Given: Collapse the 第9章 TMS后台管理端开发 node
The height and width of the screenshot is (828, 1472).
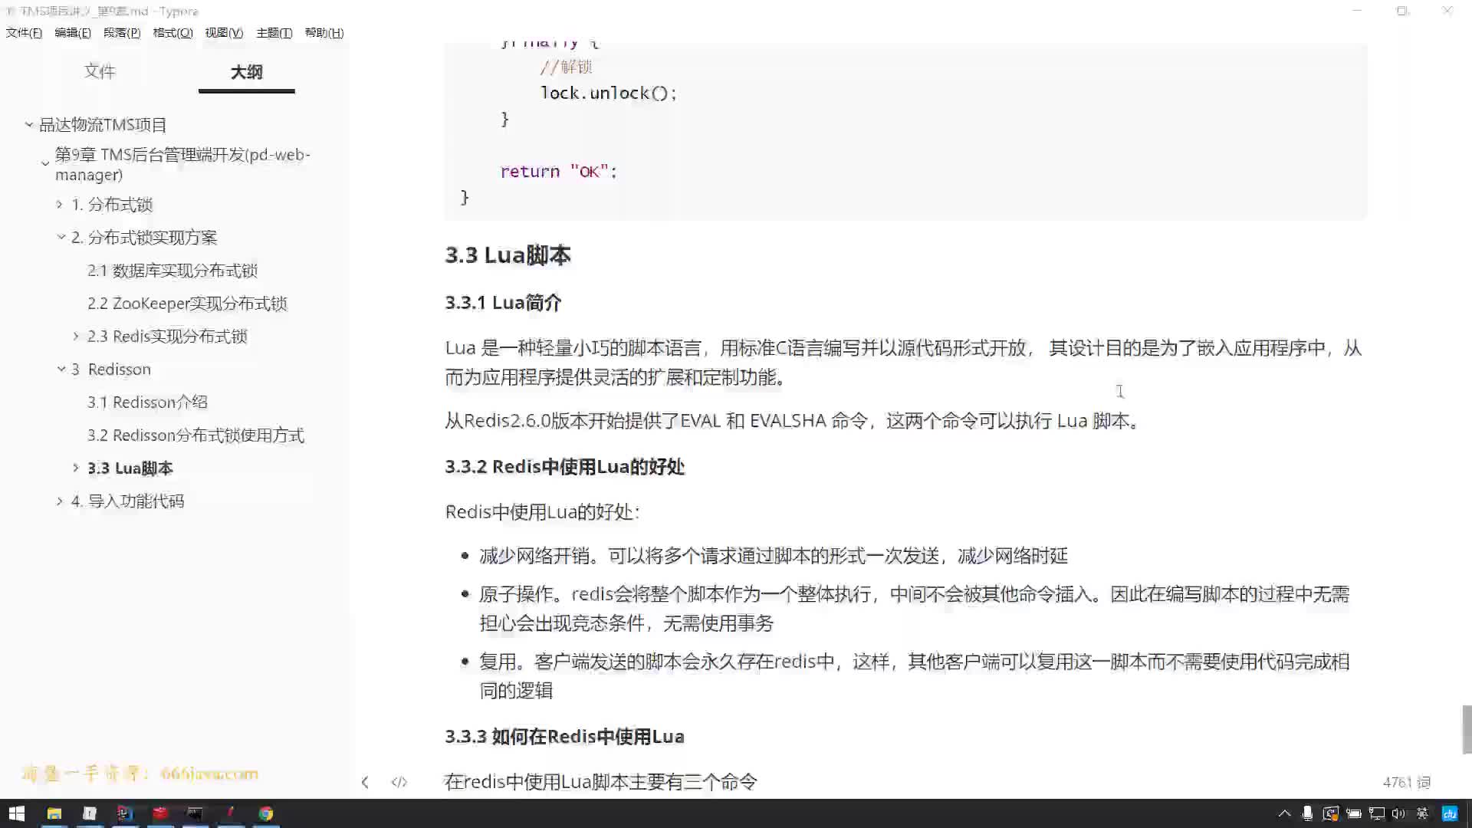Looking at the screenshot, I should (x=45, y=163).
